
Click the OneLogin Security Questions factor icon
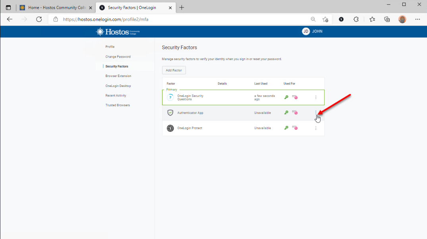coord(170,97)
